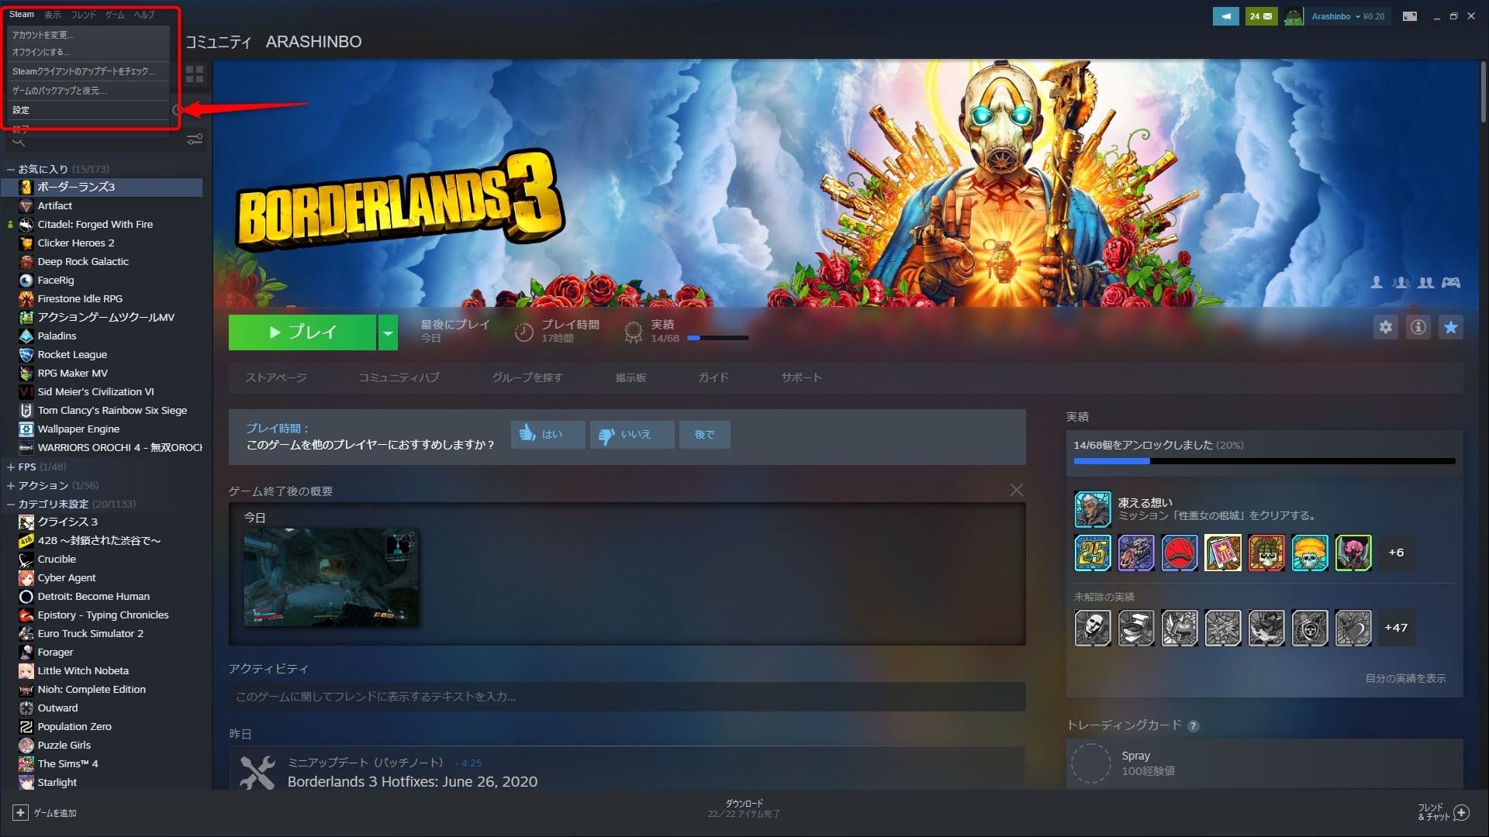Click the announcements megaphone icon

click(x=1225, y=16)
